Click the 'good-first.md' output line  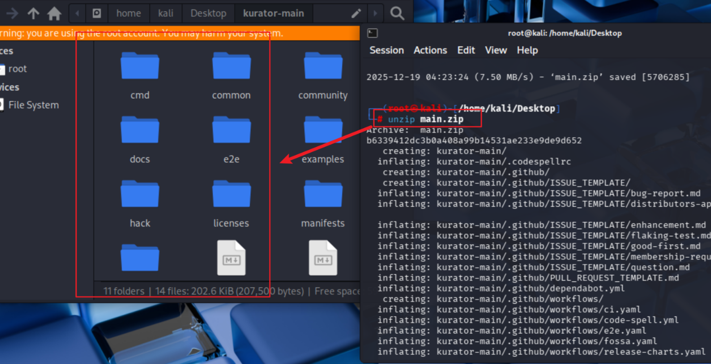[539, 246]
